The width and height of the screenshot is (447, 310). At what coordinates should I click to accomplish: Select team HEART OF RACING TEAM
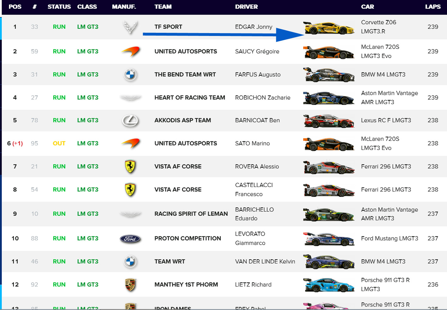[190, 97]
